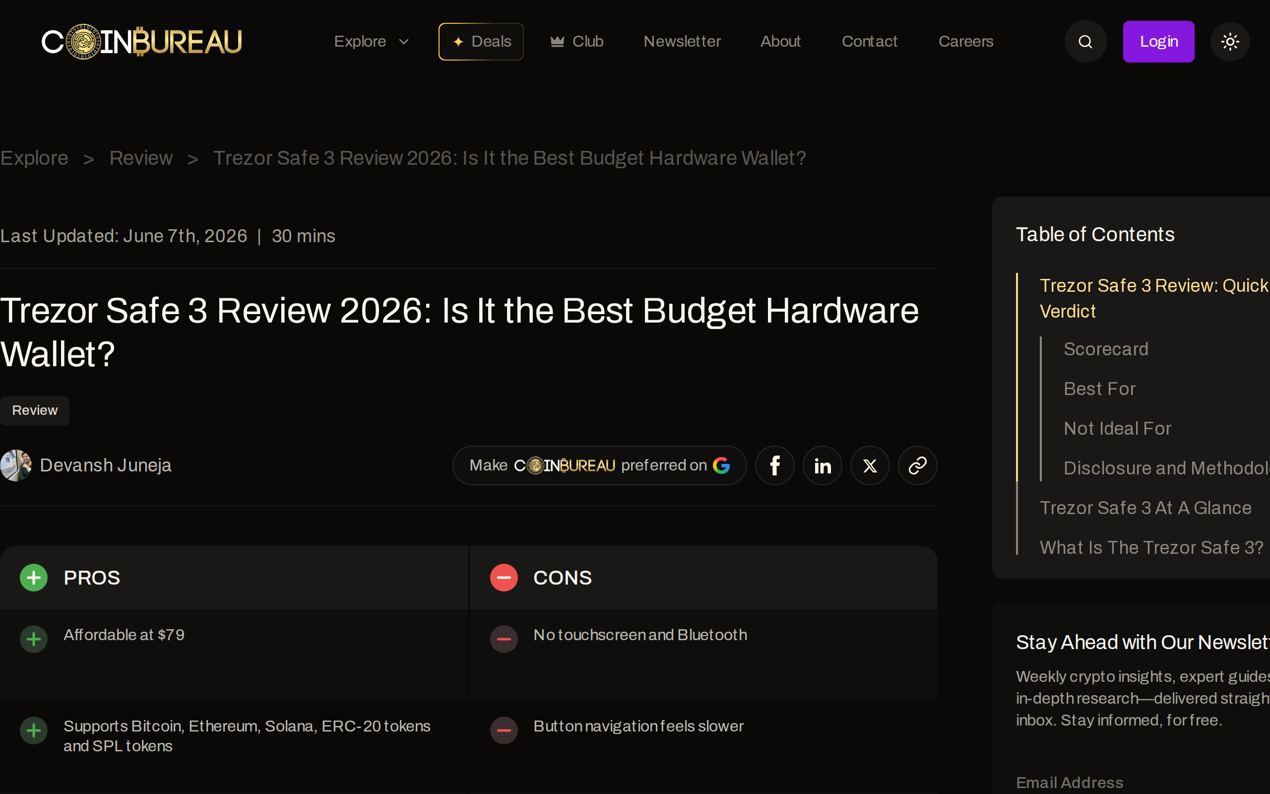Jump to What Is The Trezor Safe 3?

coord(1151,548)
